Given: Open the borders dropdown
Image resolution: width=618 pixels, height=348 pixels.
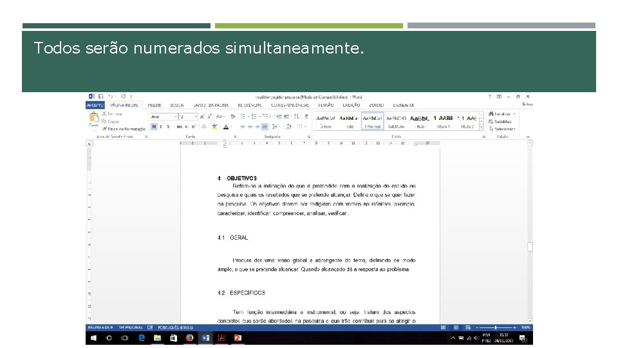Looking at the screenshot, I should [x=301, y=127].
